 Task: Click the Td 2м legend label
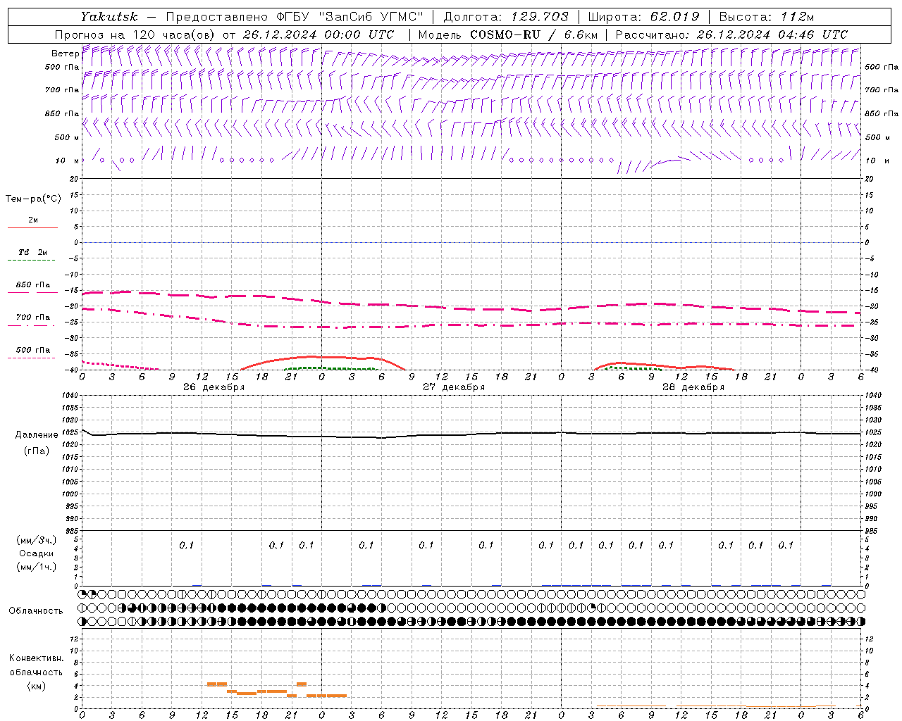pos(32,252)
